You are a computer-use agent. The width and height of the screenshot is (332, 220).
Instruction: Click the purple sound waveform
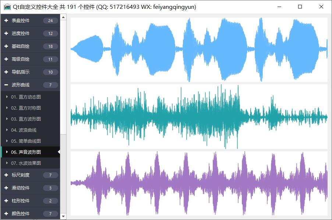point(199,183)
